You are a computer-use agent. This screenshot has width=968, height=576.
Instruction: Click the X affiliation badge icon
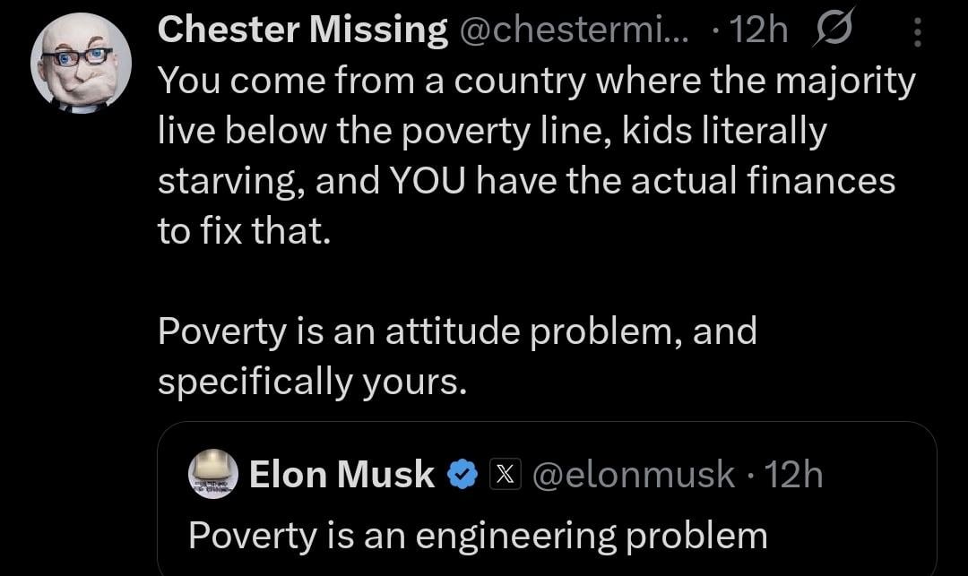503,474
